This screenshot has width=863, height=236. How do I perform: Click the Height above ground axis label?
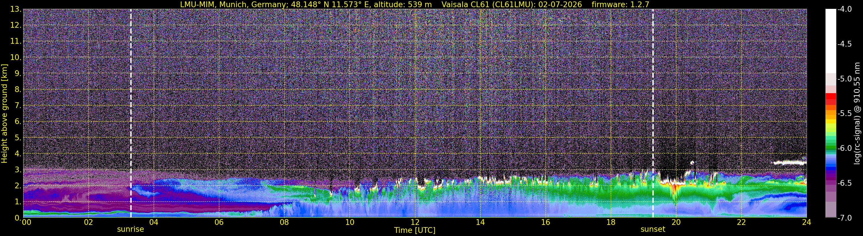tap(4, 113)
